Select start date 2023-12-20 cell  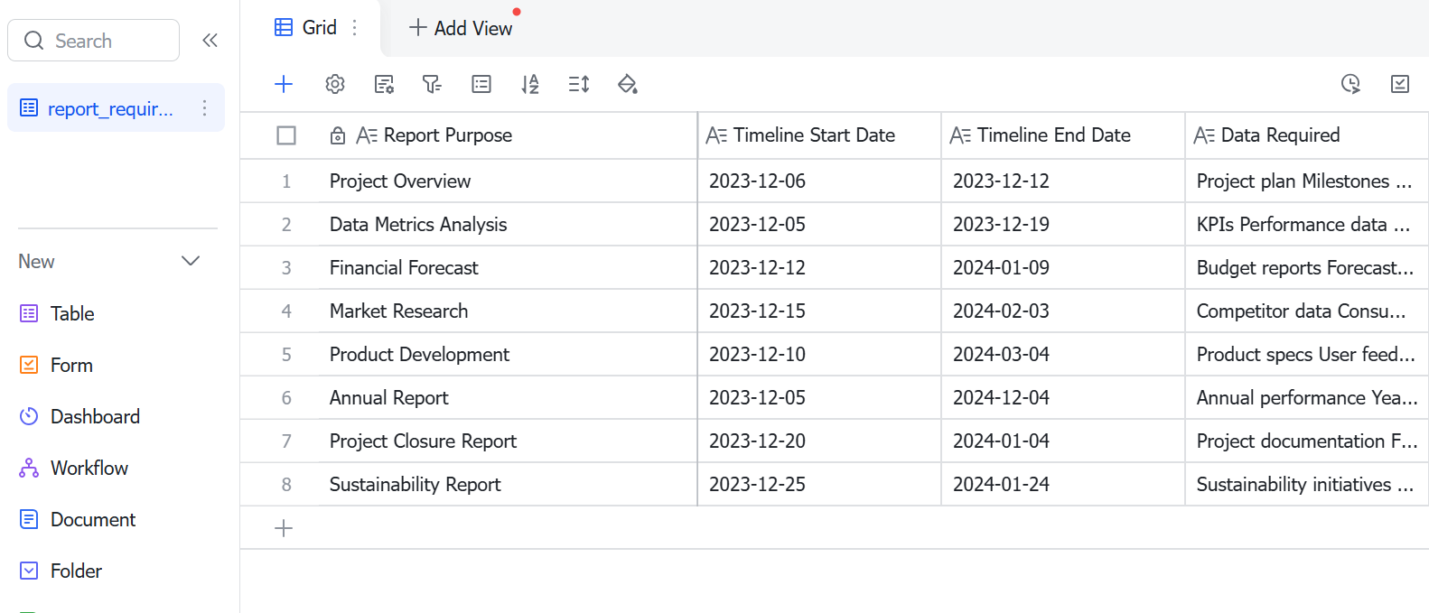point(819,441)
